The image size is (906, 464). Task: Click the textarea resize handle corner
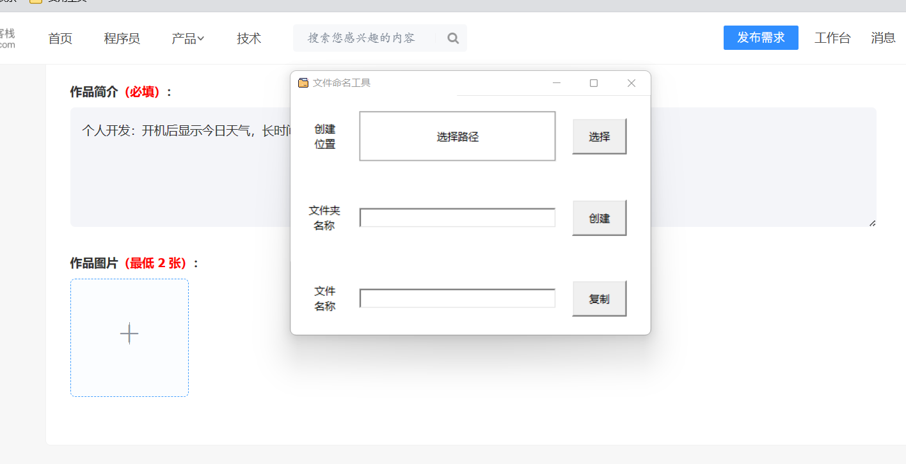coord(872,222)
